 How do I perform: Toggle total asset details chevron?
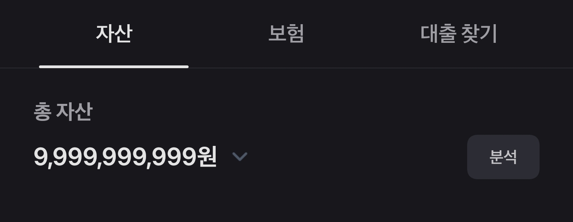(240, 157)
